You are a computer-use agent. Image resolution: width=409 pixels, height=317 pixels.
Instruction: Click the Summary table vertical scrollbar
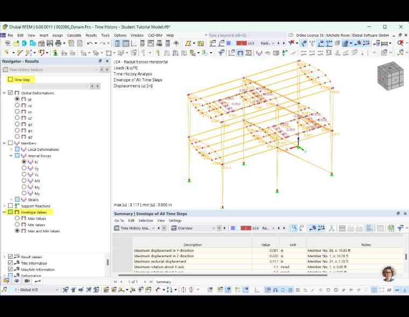point(406,257)
